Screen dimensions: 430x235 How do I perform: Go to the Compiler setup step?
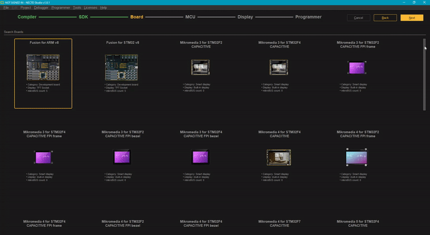pyautogui.click(x=27, y=17)
